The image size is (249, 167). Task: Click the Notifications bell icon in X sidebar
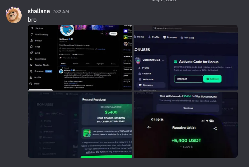pos(32,34)
